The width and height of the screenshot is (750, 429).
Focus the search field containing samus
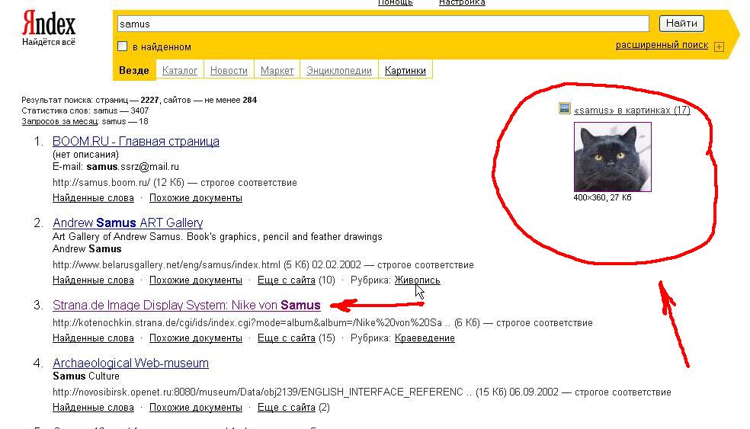pyautogui.click(x=383, y=24)
